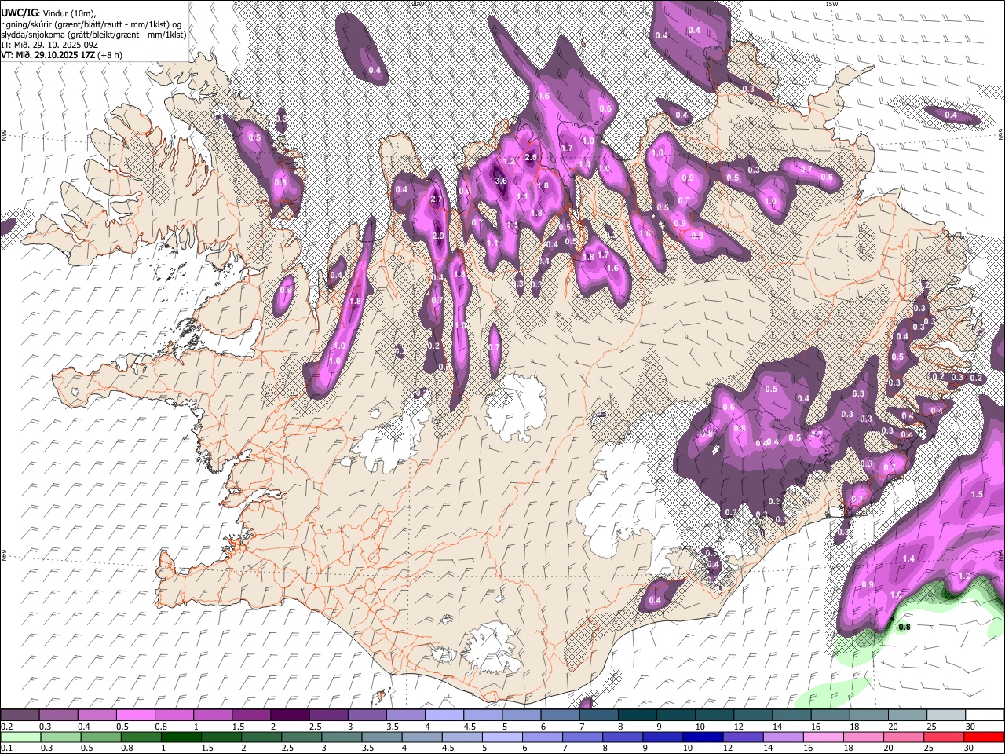Click the navy blue 10–12 swatch, bottom row
Viewport: 1005px width, 754px height.
point(703,737)
